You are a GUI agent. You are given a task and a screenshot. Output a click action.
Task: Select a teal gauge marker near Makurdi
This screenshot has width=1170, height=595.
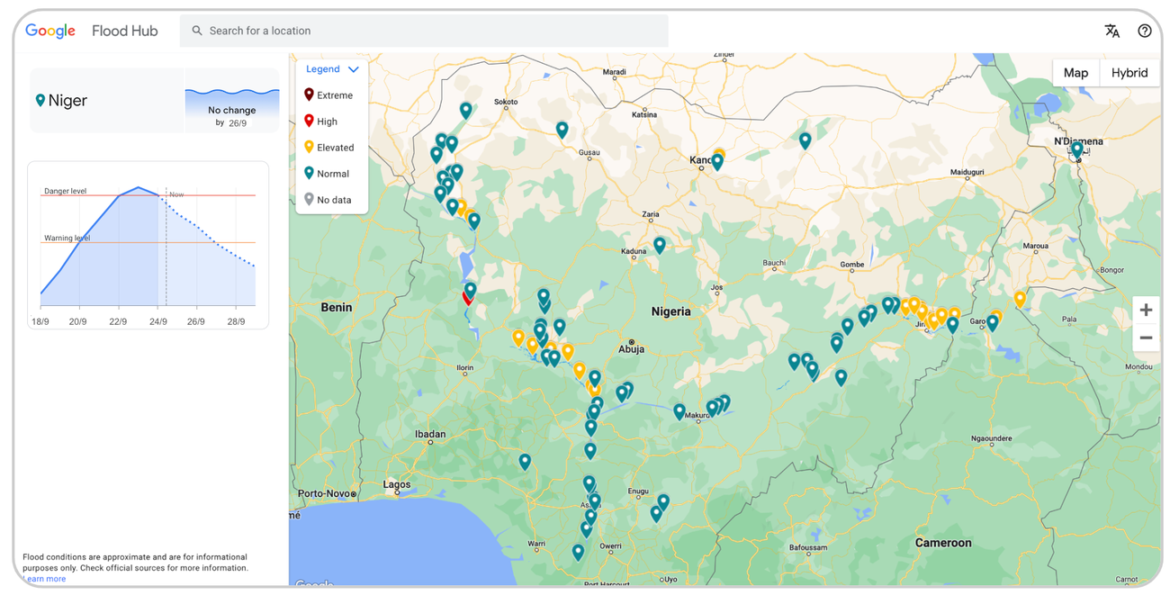point(679,410)
